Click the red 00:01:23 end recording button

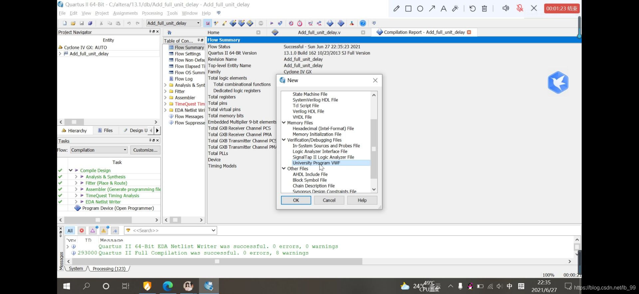coord(562,9)
